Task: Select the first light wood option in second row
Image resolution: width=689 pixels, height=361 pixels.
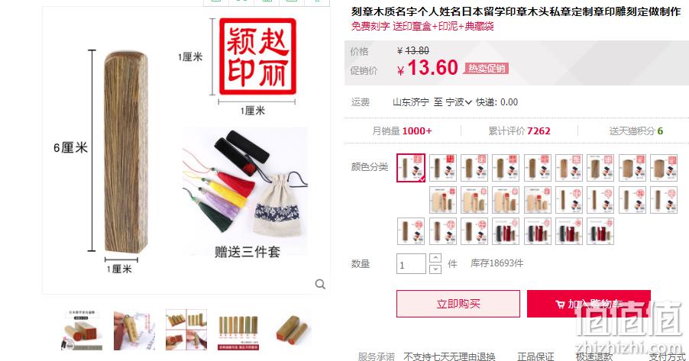Action: tap(443, 200)
